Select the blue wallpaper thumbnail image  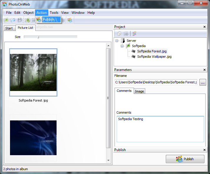coord(33,138)
